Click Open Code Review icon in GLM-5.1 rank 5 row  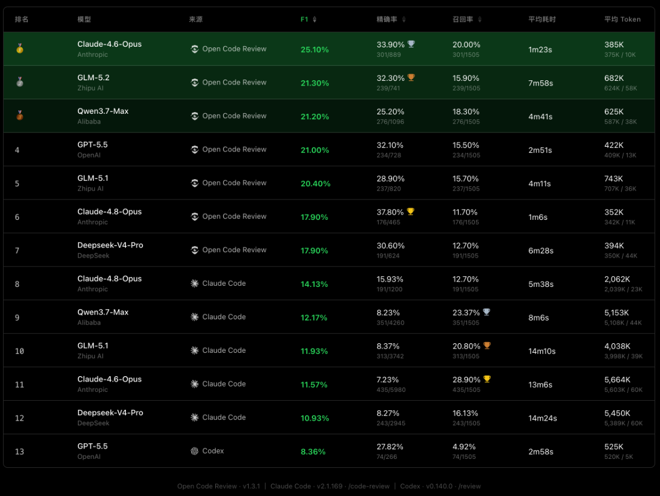tap(194, 183)
